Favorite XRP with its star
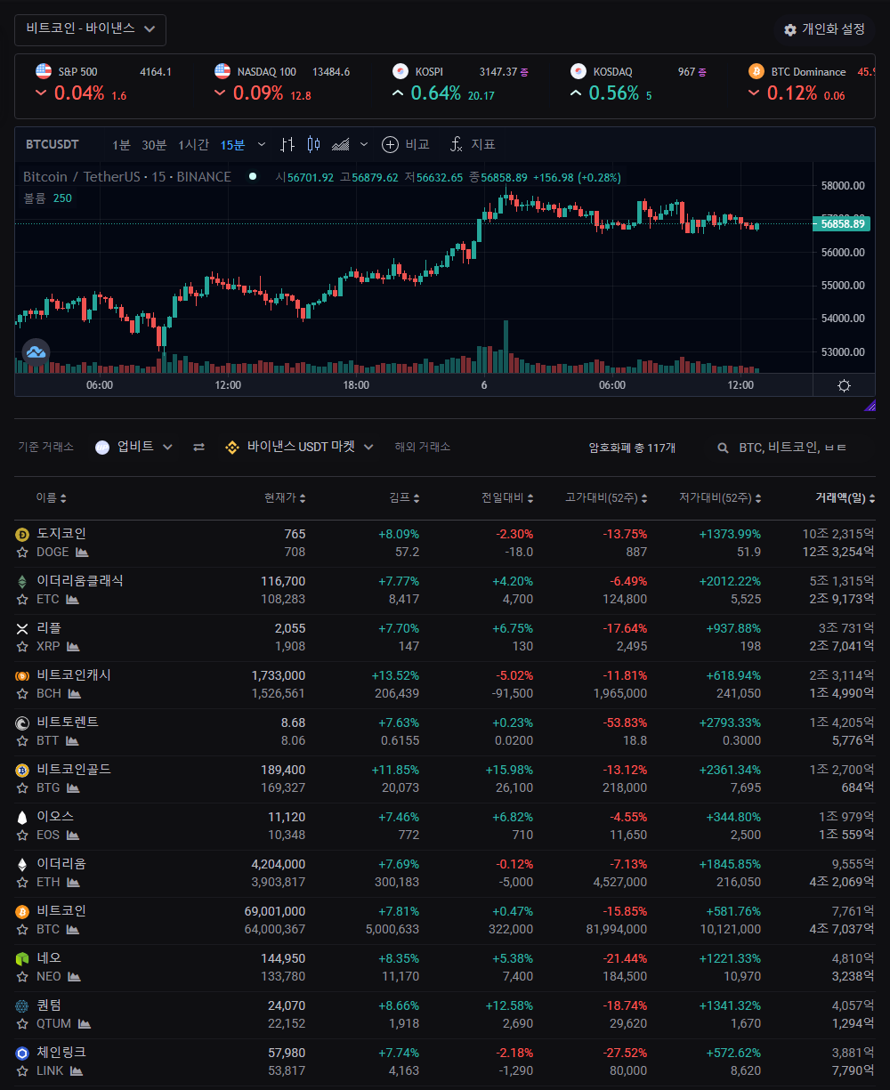 [x=22, y=646]
